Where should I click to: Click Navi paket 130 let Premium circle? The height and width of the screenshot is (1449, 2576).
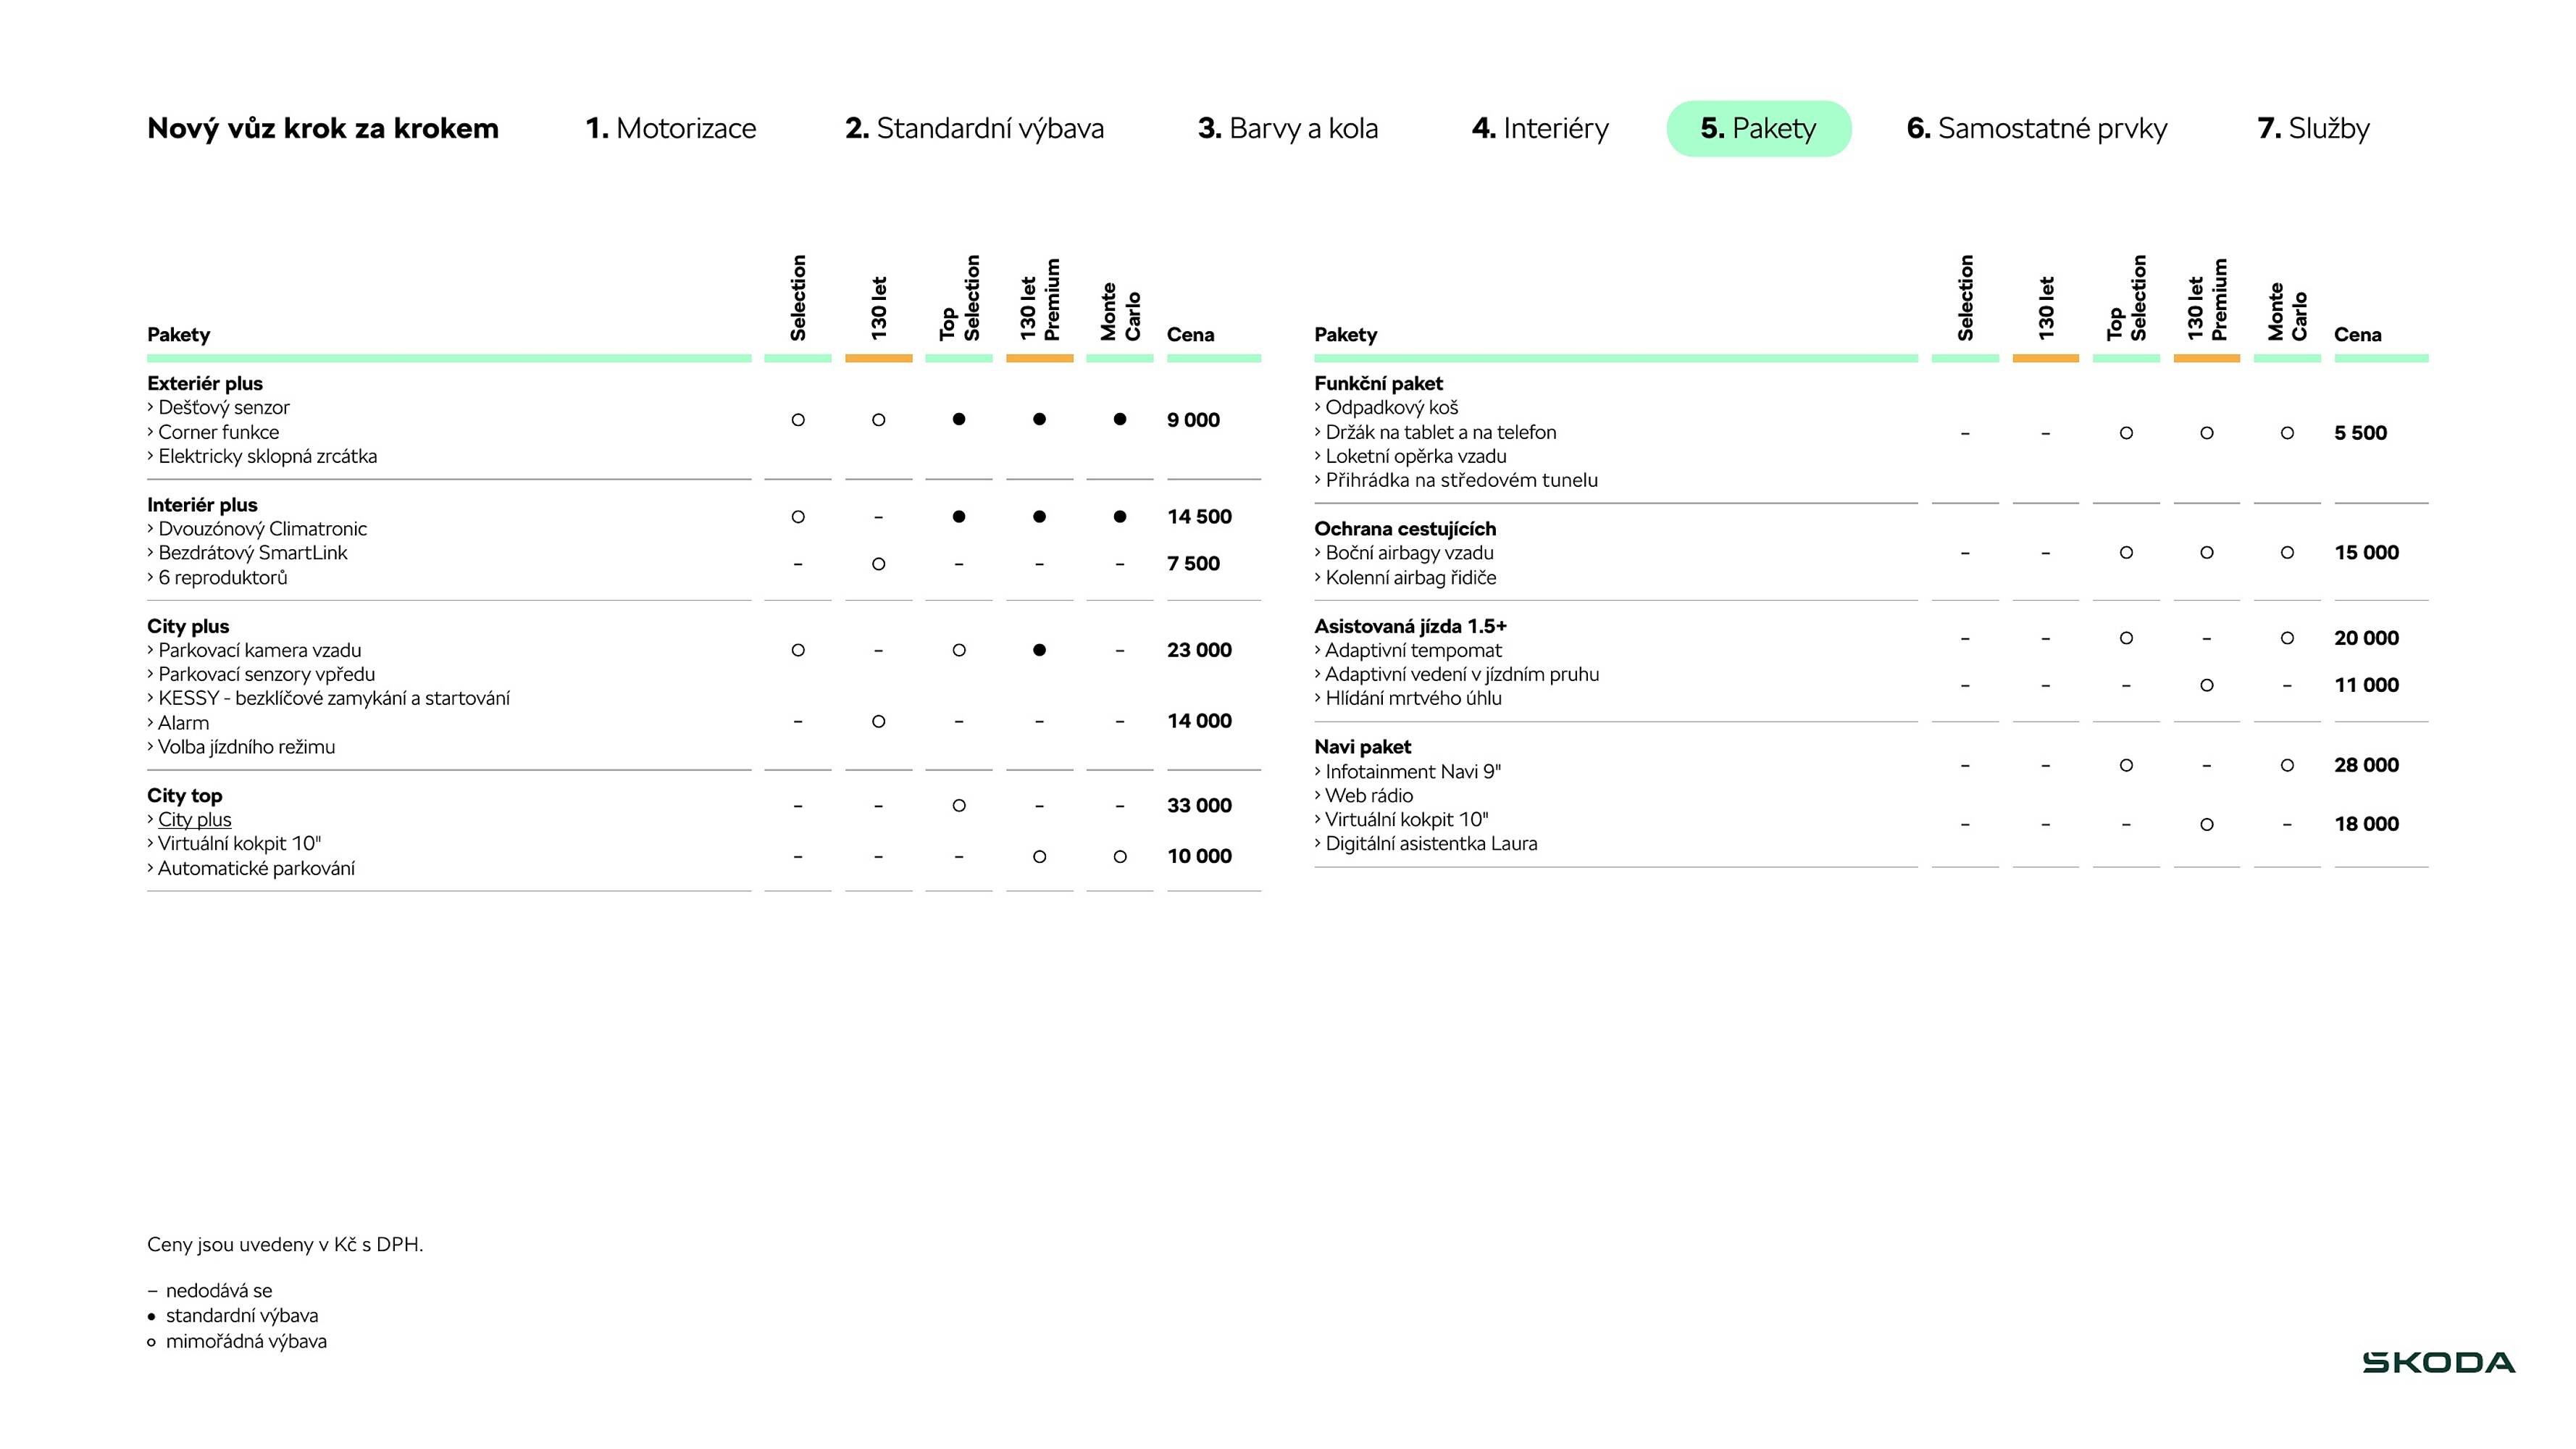point(2206,824)
